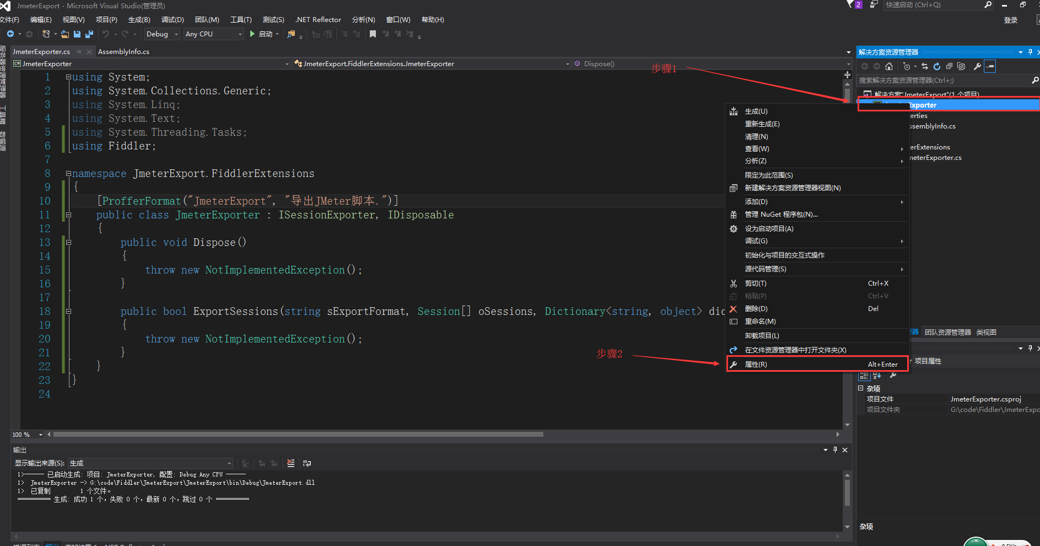1040x546 pixels.
Task: Open the 调试(D) menu
Action: [173, 20]
